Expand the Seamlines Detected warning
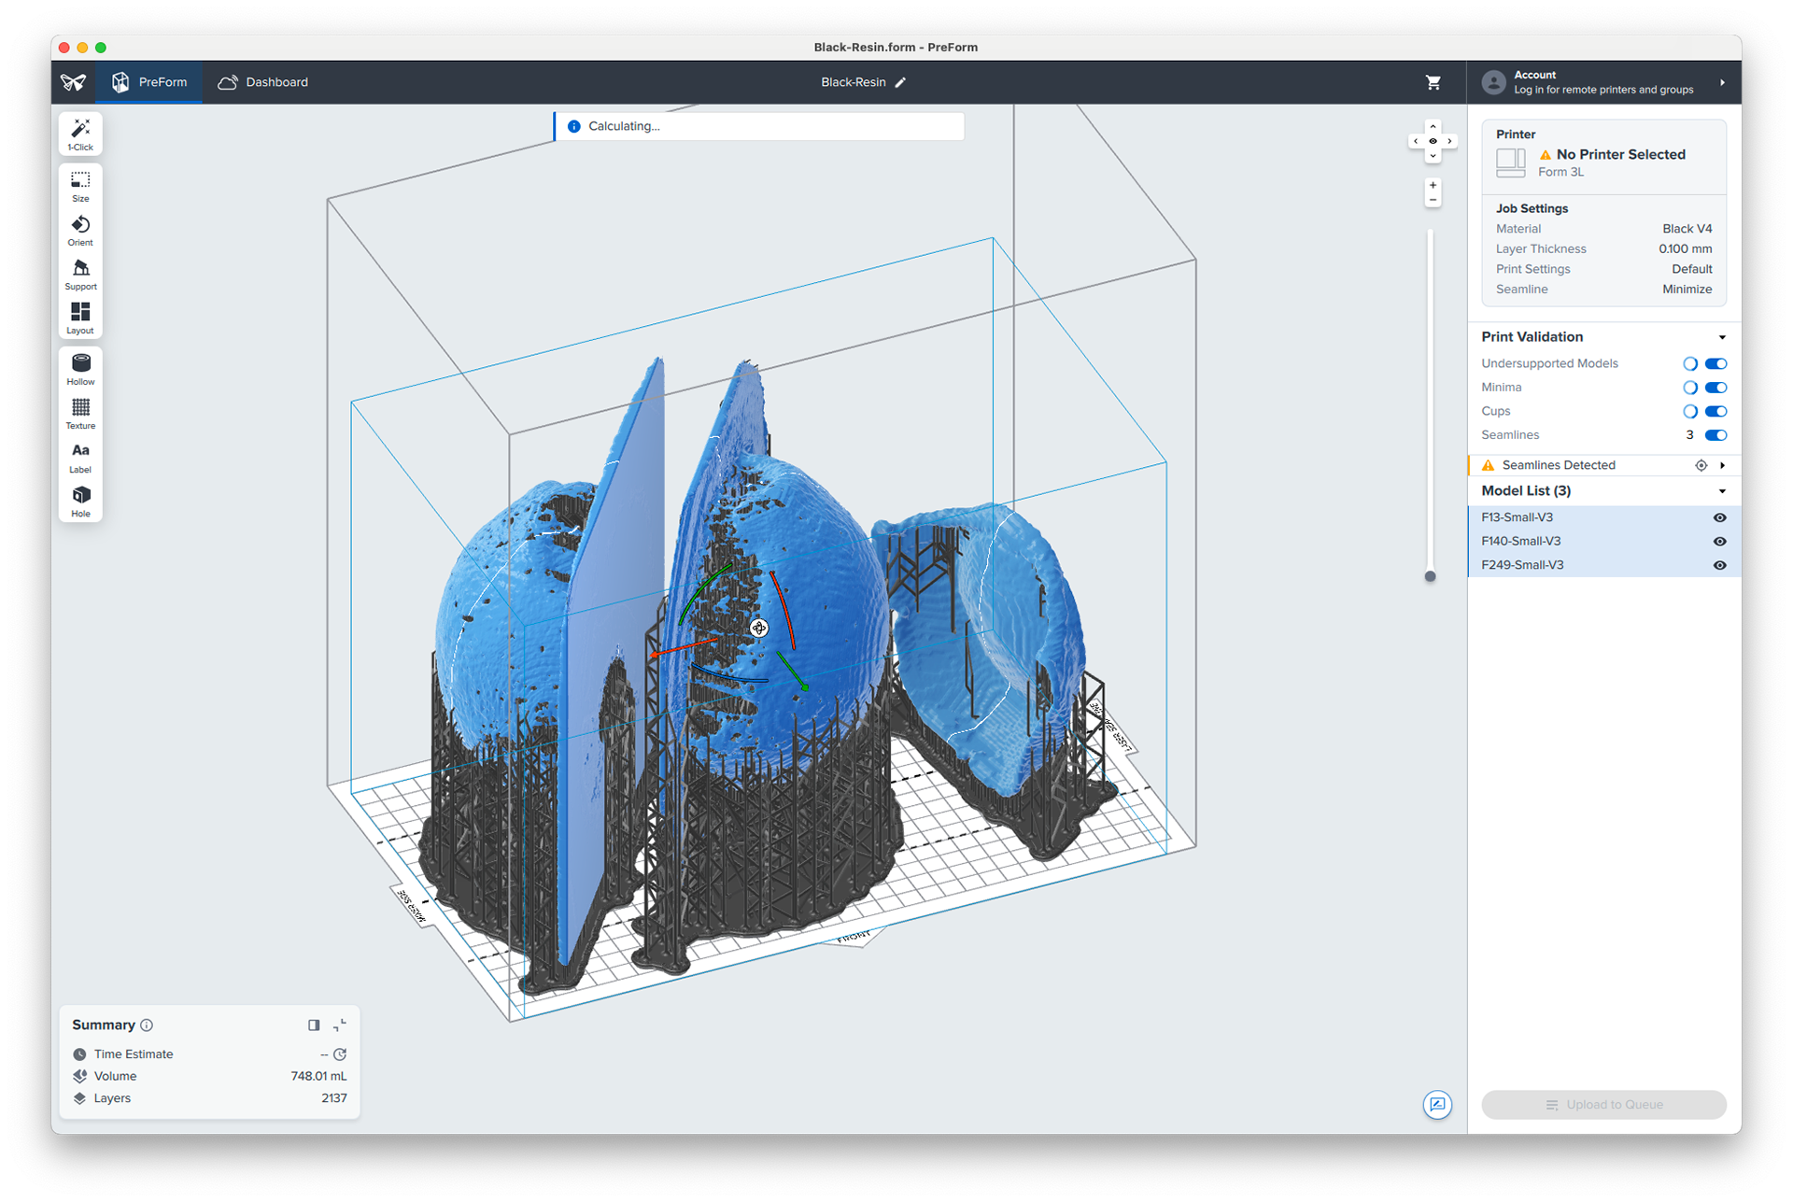Viewport: 1793px width, 1202px height. [1722, 465]
